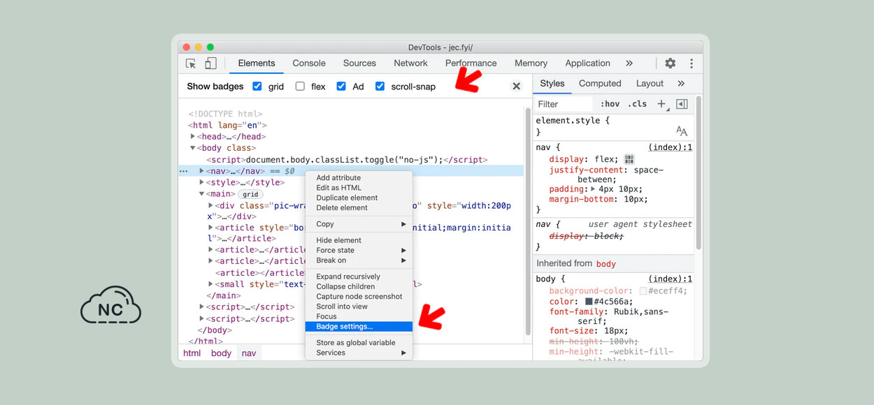Switch to the Sources tab

pyautogui.click(x=359, y=64)
